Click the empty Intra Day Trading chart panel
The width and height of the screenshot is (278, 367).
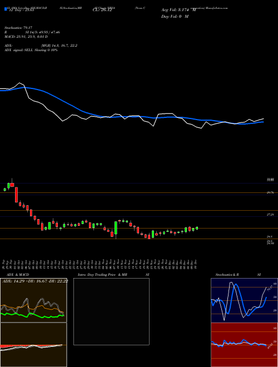(111, 311)
